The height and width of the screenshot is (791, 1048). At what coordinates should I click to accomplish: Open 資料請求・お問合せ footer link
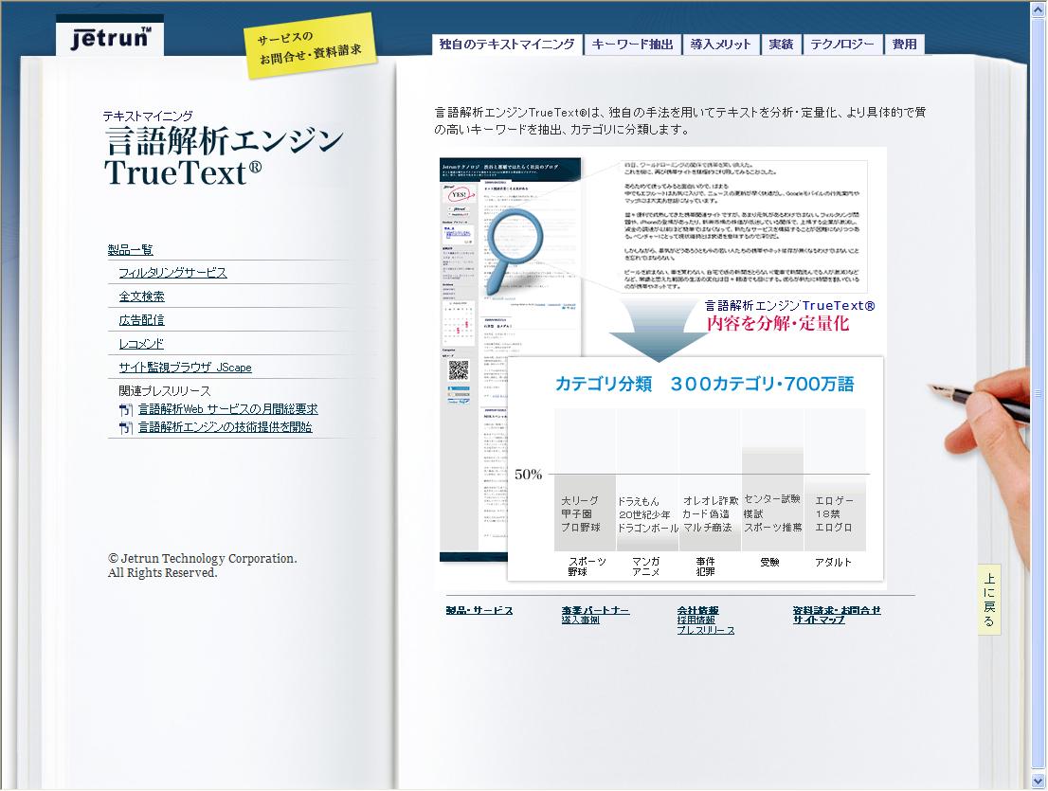point(837,611)
